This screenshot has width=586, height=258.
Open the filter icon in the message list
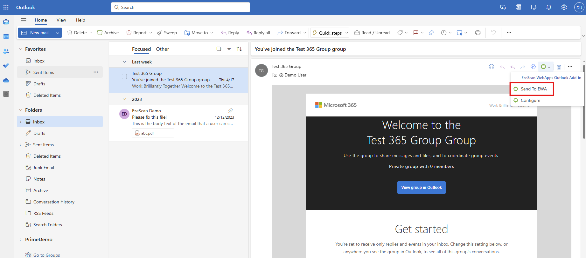[x=229, y=49]
